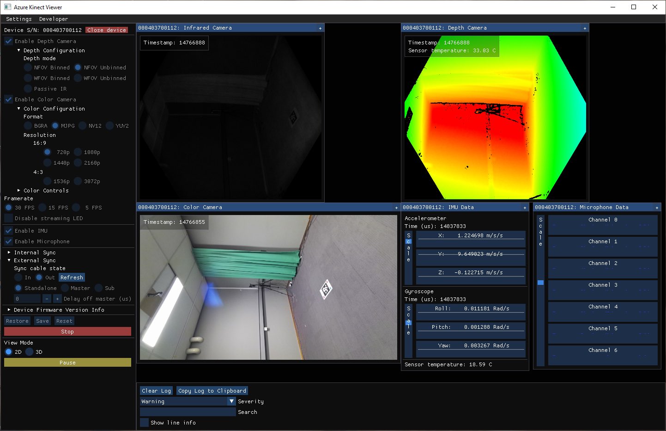Image resolution: width=666 pixels, height=431 pixels.
Task: Click the Channel 0 microphone waveform
Action: click(603, 225)
